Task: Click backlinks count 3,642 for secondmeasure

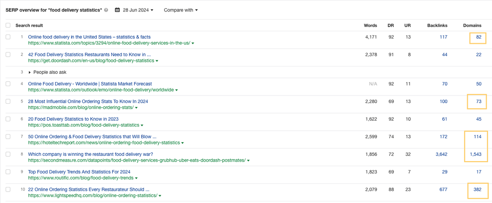Action: pos(441,154)
